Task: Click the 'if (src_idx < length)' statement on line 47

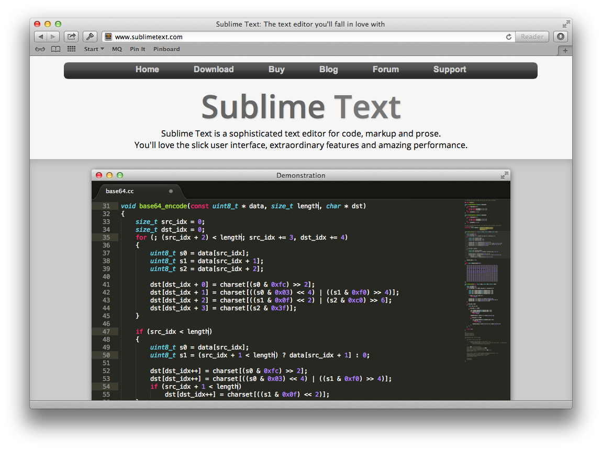Action: click(174, 331)
